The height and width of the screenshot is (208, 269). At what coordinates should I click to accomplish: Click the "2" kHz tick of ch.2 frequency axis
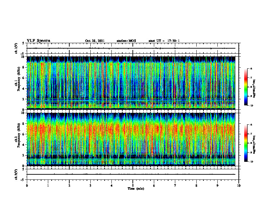click(24, 155)
